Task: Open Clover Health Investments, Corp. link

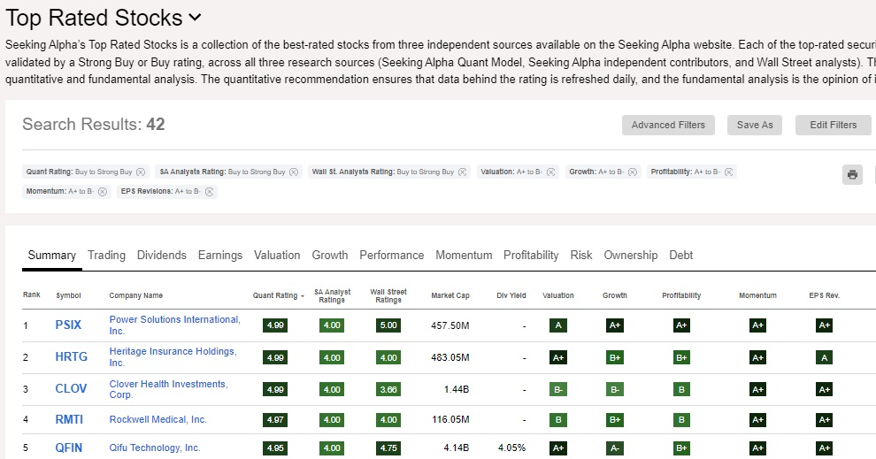Action: coord(168,389)
